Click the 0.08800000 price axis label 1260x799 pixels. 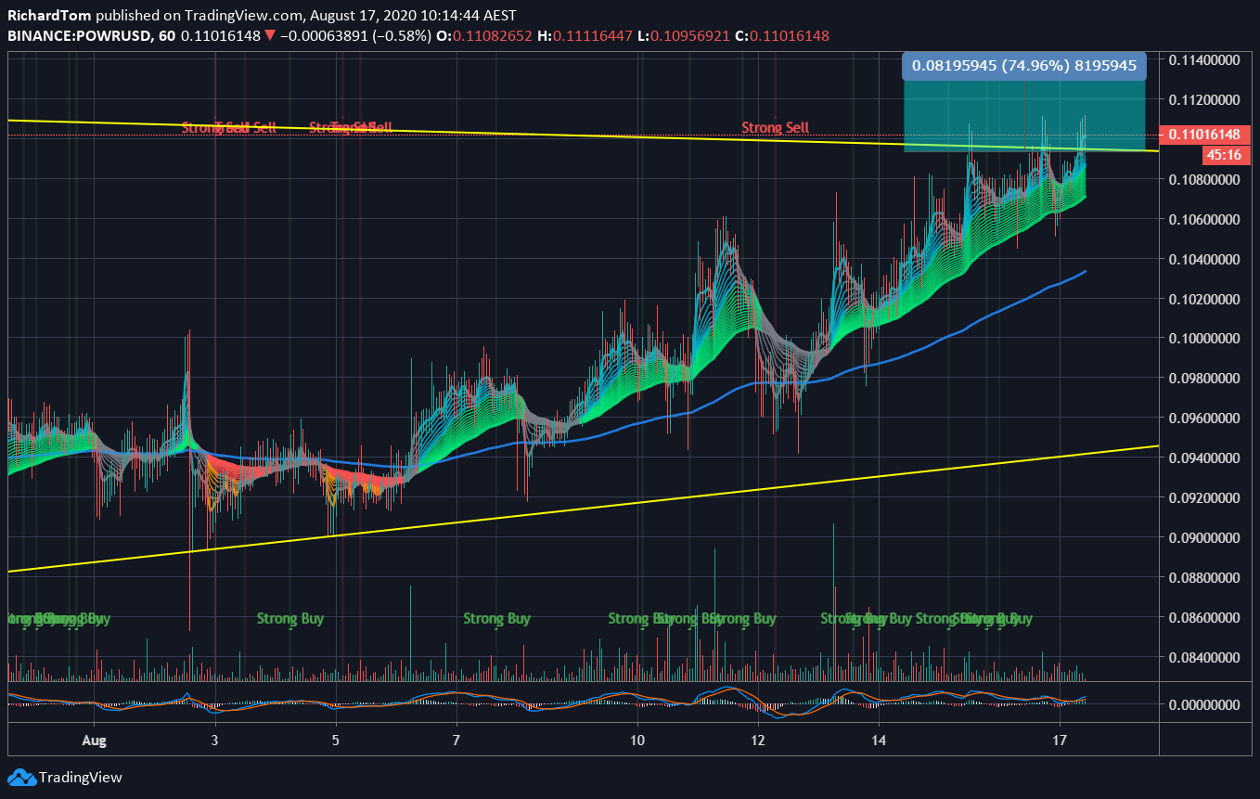point(1204,578)
